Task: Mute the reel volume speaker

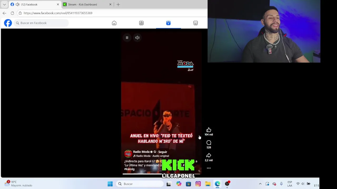Action: (x=137, y=38)
